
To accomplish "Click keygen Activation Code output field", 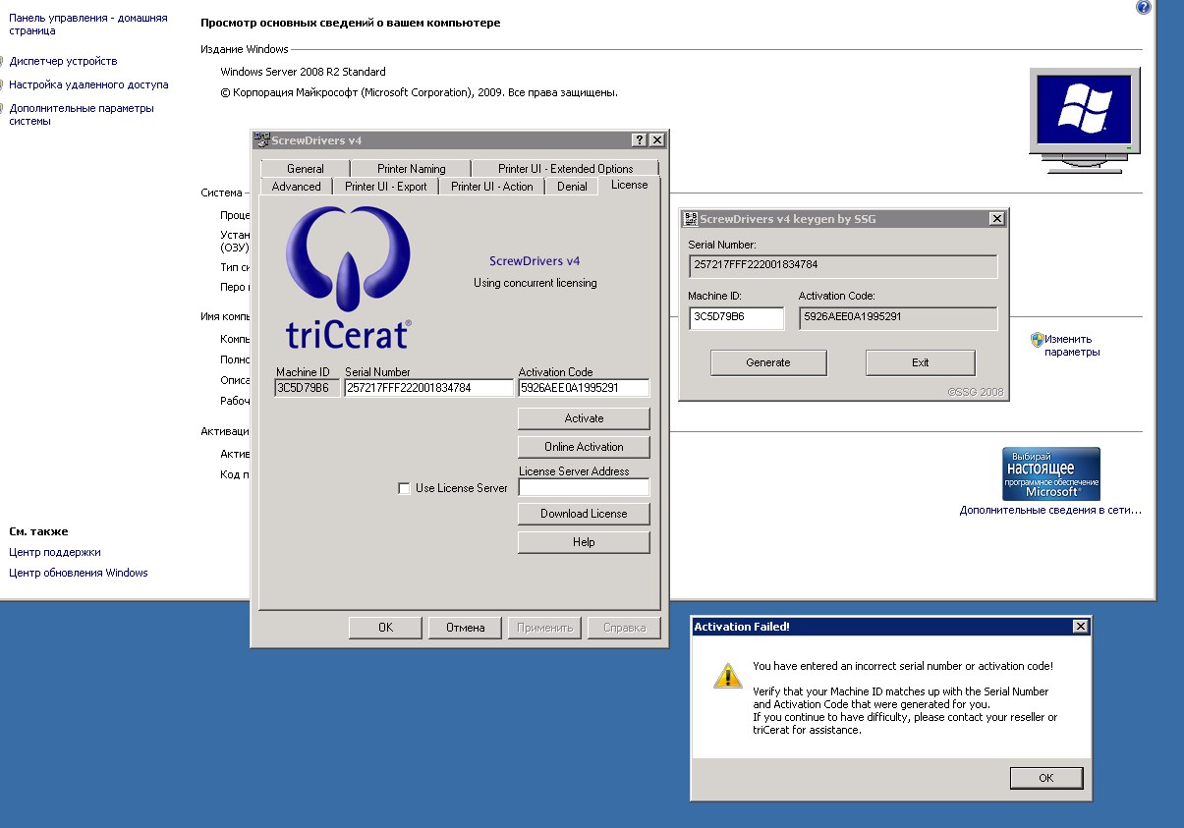I will tap(898, 318).
